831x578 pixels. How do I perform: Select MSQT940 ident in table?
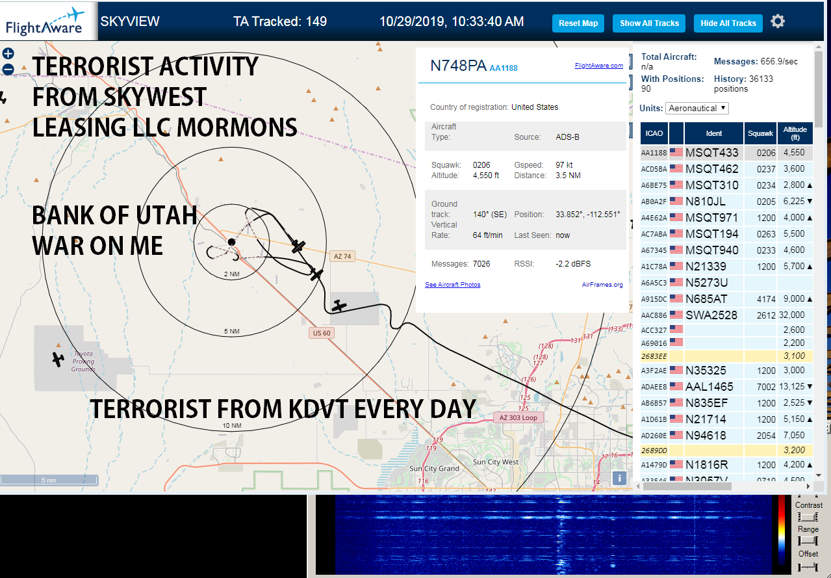point(712,250)
